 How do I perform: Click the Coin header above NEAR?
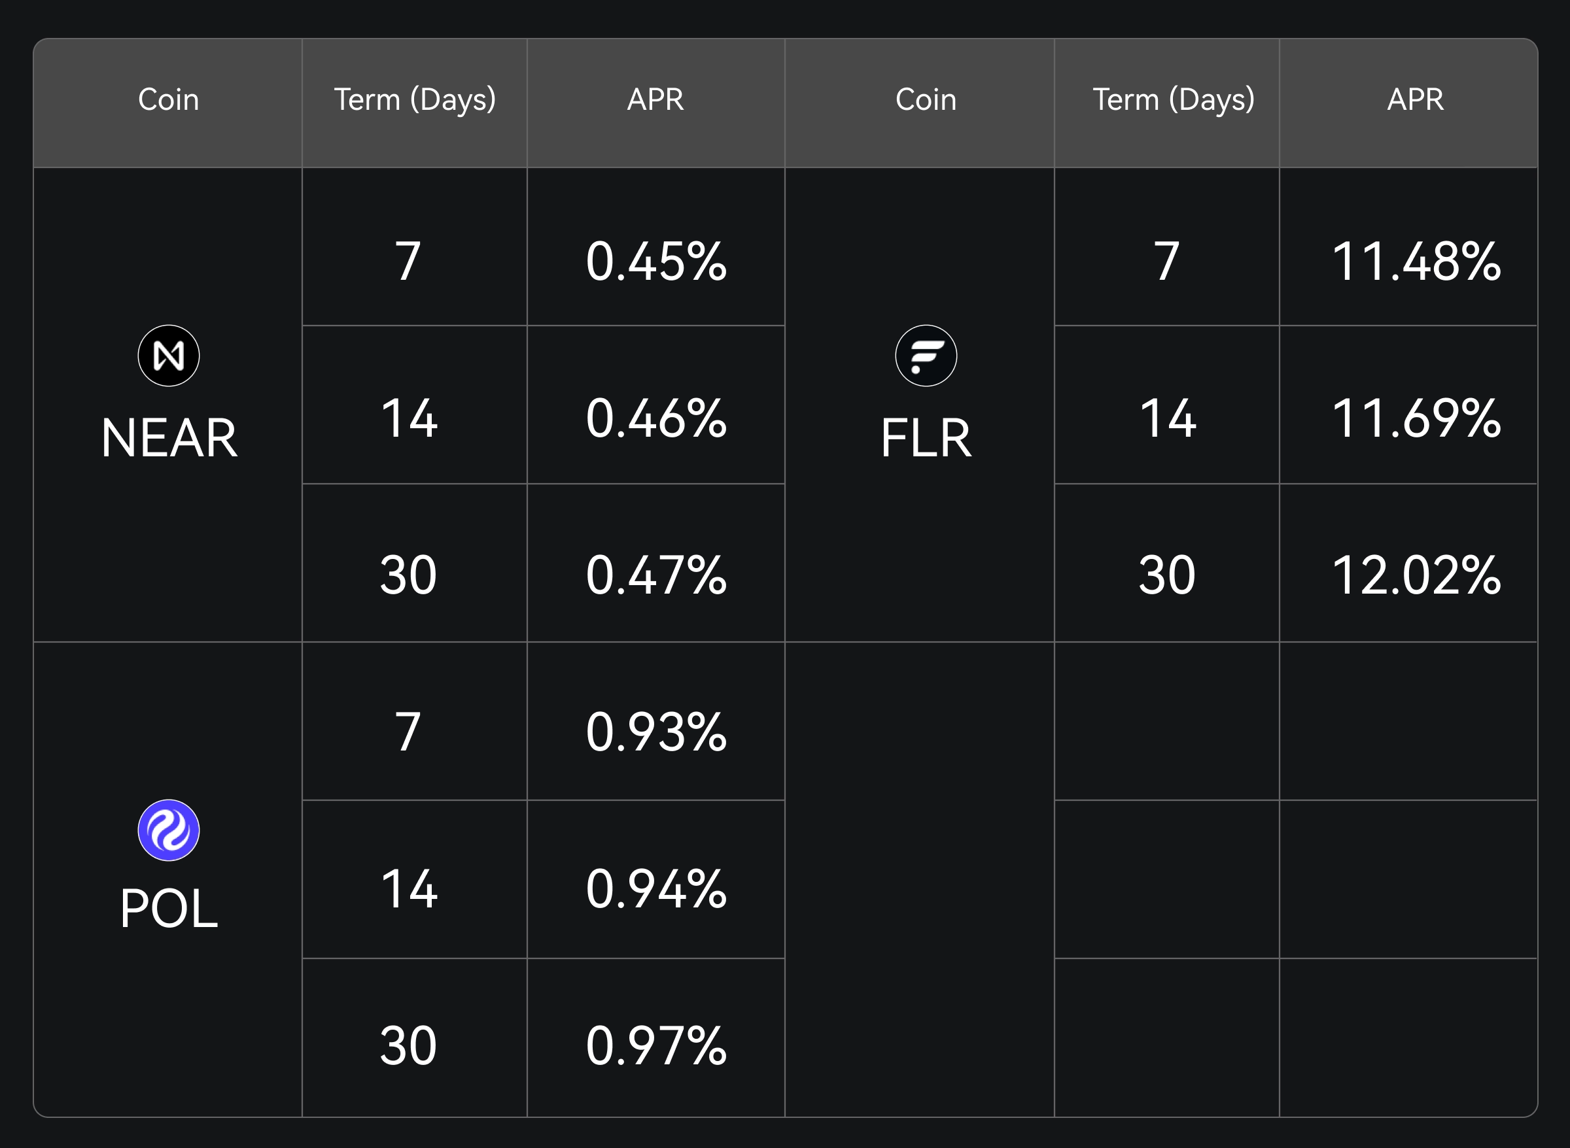(168, 99)
